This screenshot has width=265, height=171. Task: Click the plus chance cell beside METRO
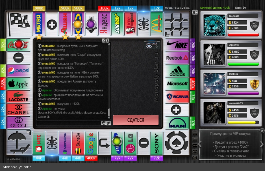tap(52, 25)
